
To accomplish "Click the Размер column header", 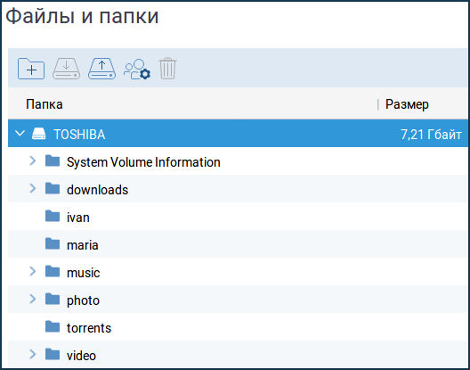I will click(407, 104).
